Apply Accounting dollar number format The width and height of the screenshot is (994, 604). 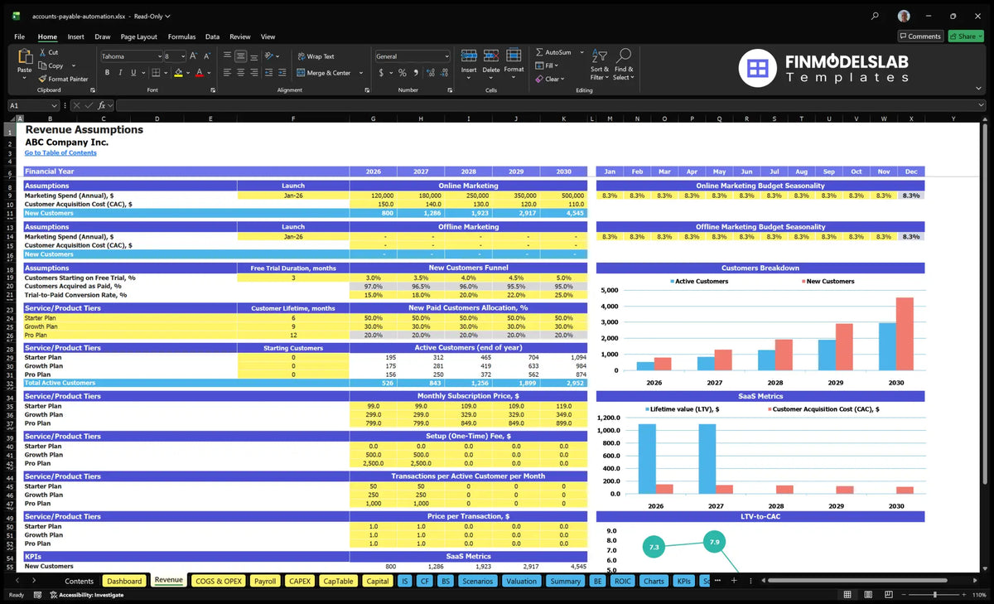381,73
